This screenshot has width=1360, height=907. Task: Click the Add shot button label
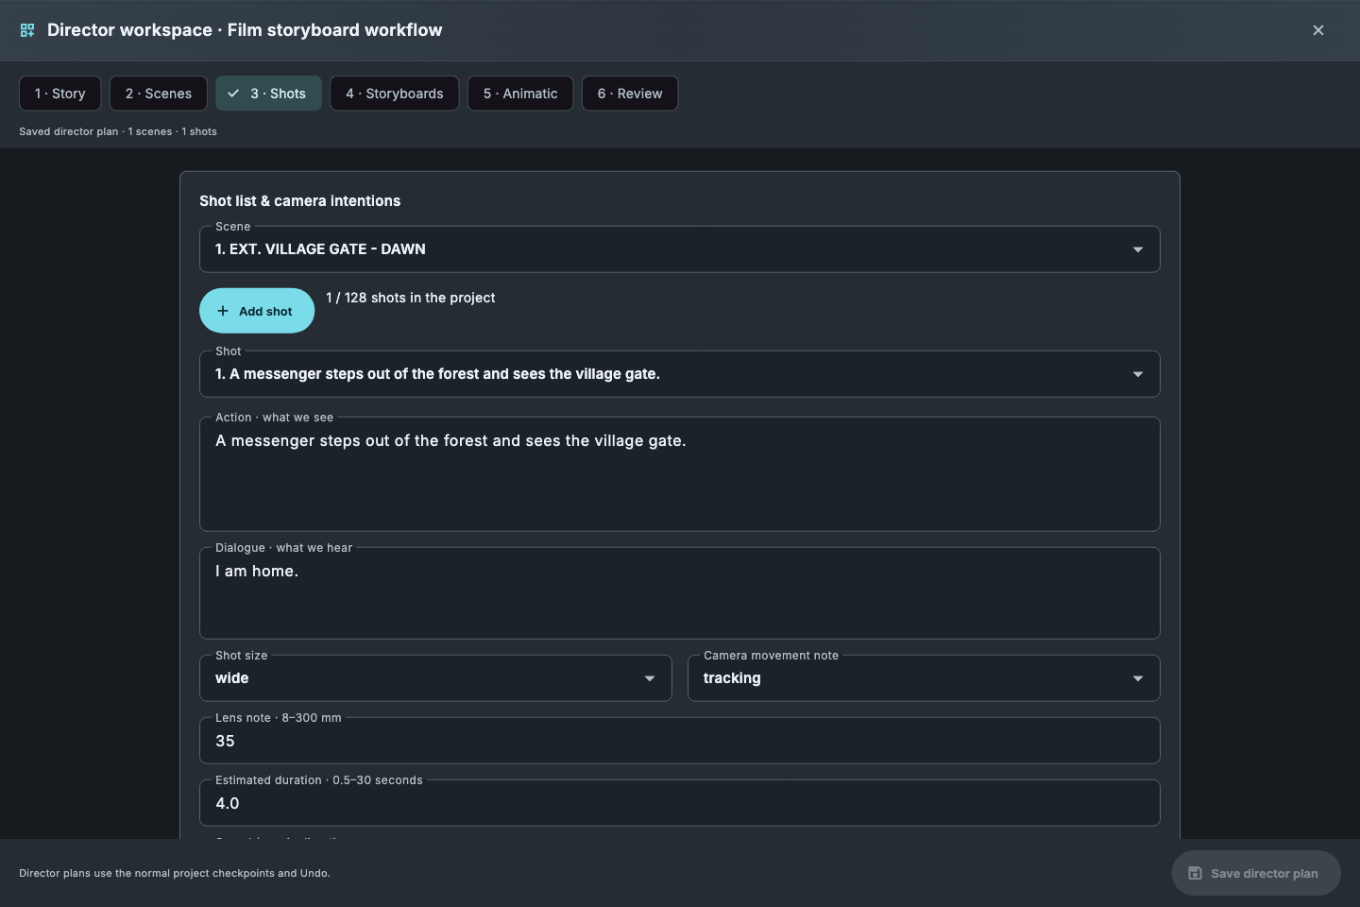[x=265, y=311]
